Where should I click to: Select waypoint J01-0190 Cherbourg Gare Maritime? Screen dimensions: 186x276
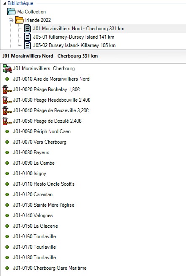(50, 268)
